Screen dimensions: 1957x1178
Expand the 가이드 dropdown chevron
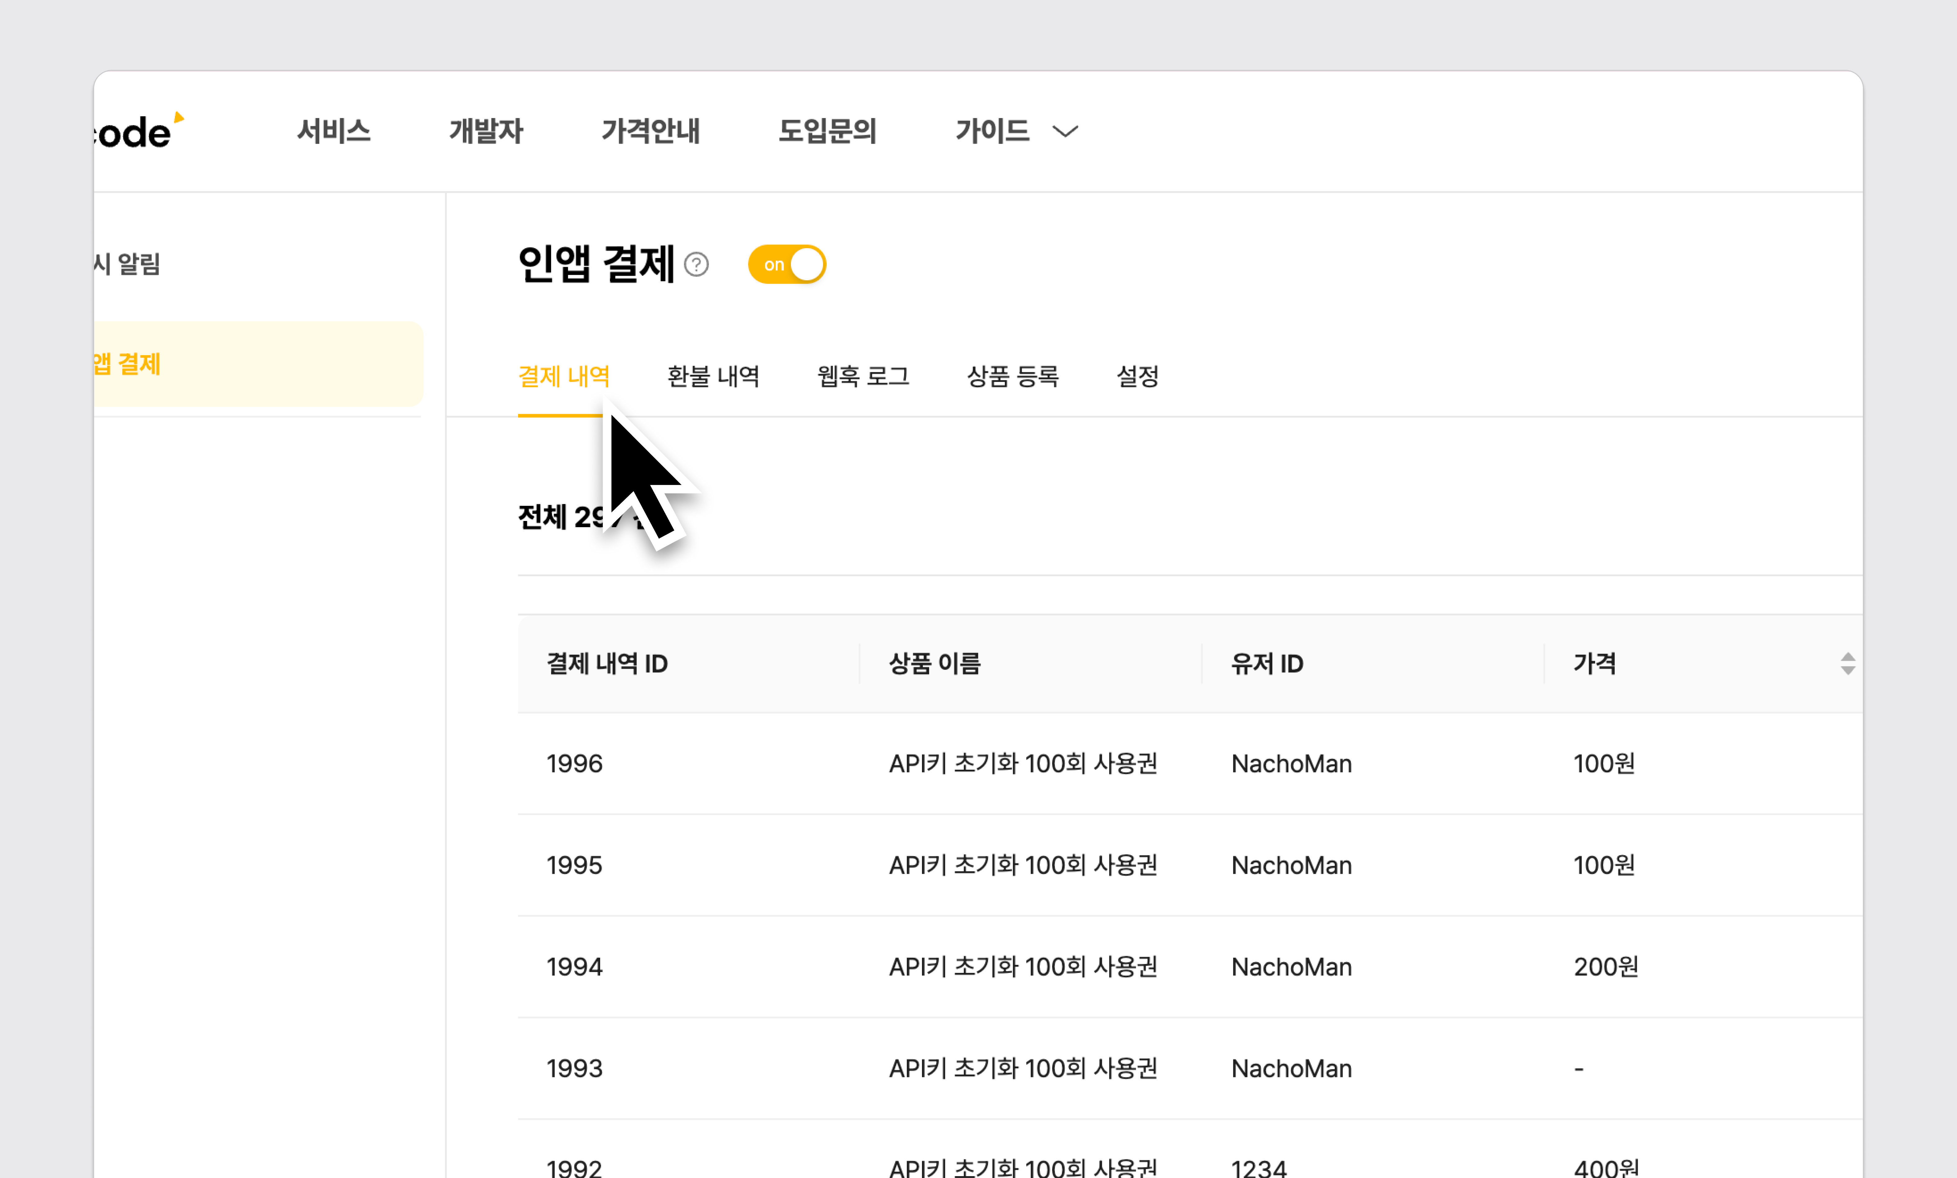[1064, 132]
